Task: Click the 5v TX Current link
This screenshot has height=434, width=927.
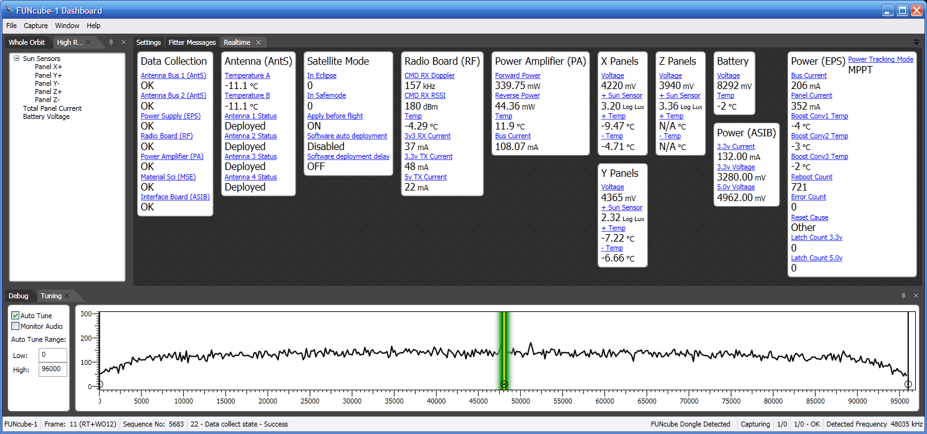Action: tap(425, 177)
